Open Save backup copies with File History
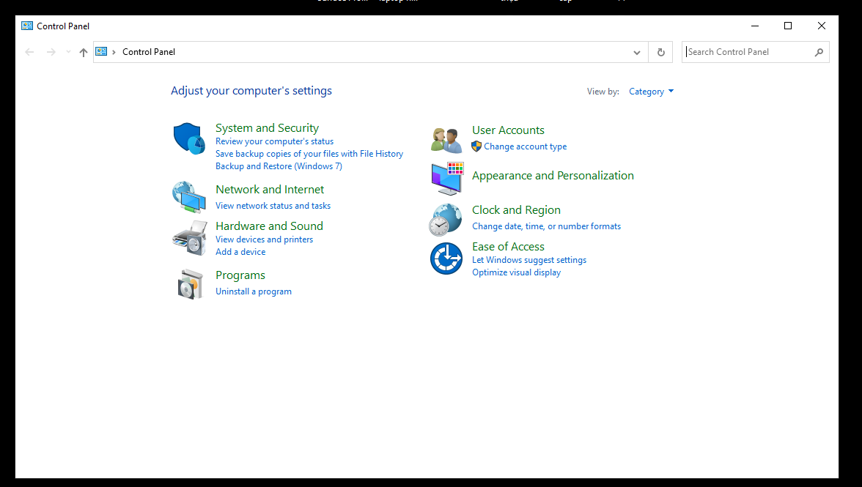Viewport: 862px width, 487px height. pyautogui.click(x=309, y=154)
